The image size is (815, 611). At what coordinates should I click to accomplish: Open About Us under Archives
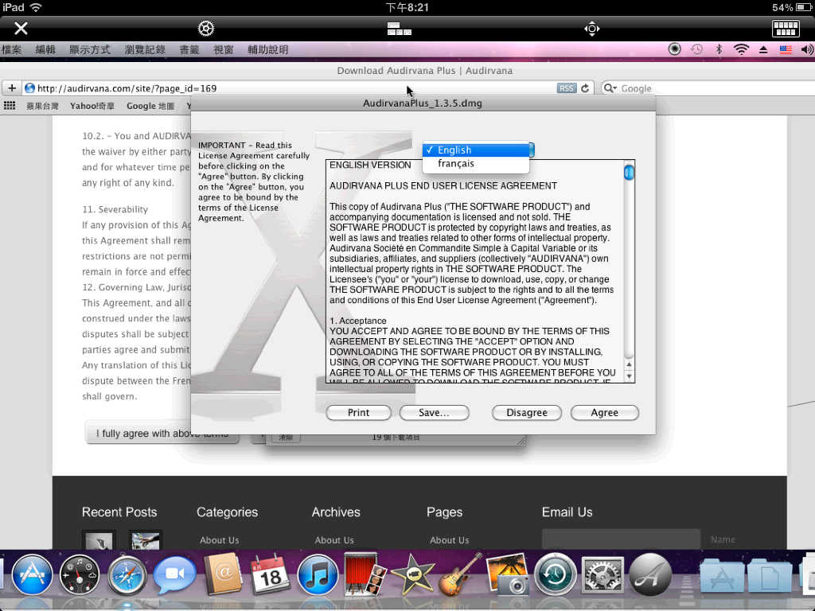[334, 540]
